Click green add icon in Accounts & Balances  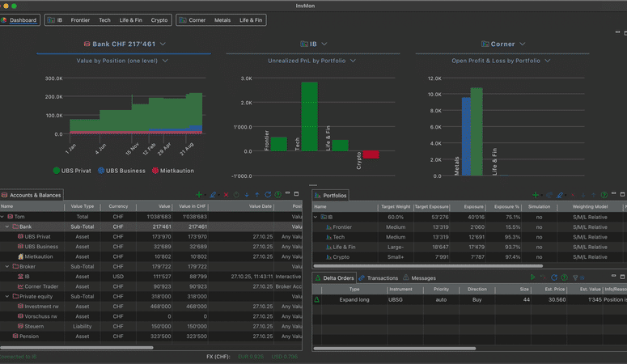(x=199, y=195)
